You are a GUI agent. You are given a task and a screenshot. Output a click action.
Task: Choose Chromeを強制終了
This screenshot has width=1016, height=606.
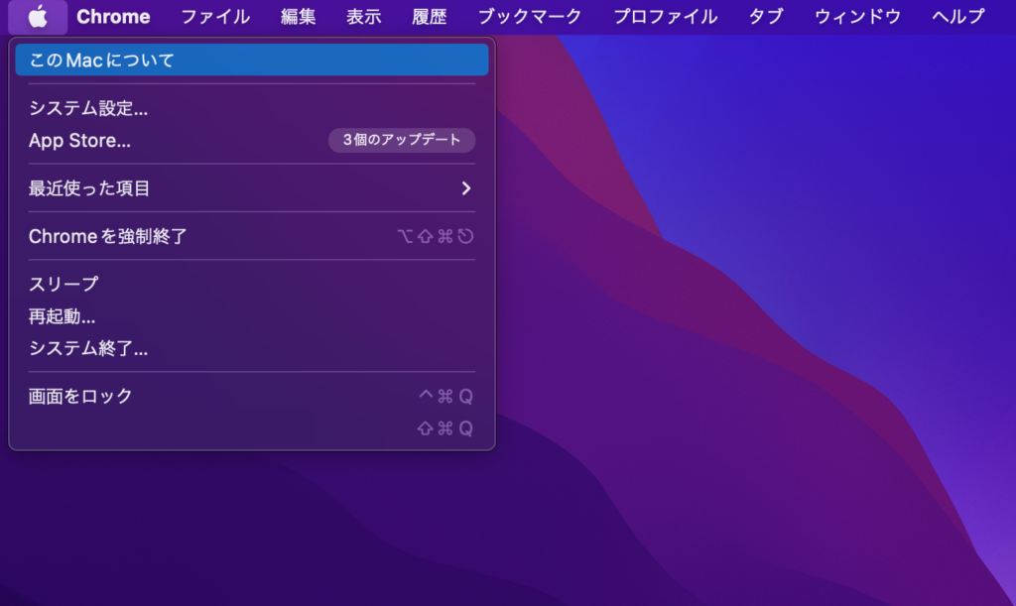pyautogui.click(x=252, y=236)
